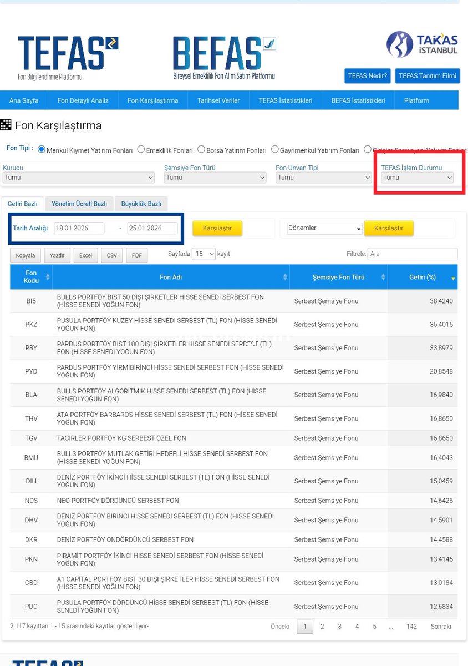The width and height of the screenshot is (468, 666).
Task: Go to page 3
Action: tap(340, 627)
